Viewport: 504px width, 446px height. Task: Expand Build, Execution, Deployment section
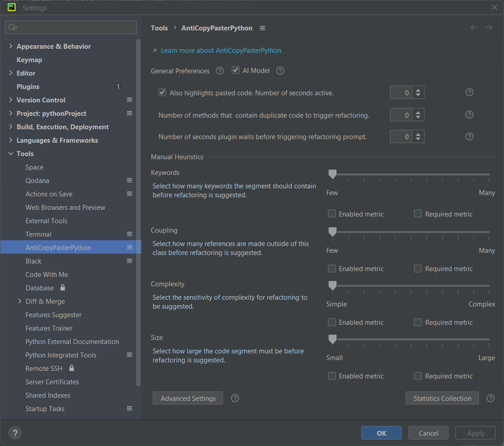click(11, 127)
